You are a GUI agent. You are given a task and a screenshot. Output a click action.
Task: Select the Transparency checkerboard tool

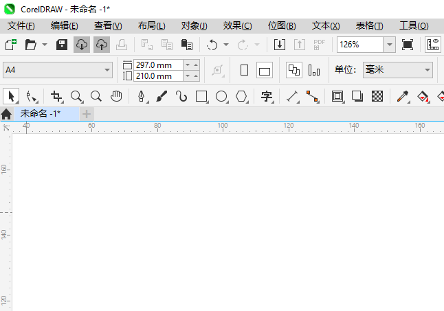coord(377,96)
